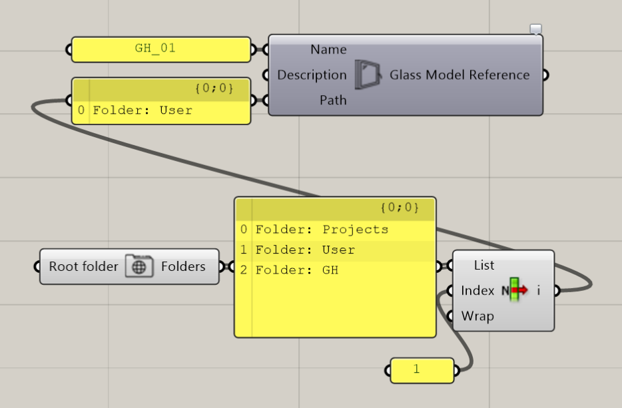
Task: Click the List Item component icon
Action: 515,290
